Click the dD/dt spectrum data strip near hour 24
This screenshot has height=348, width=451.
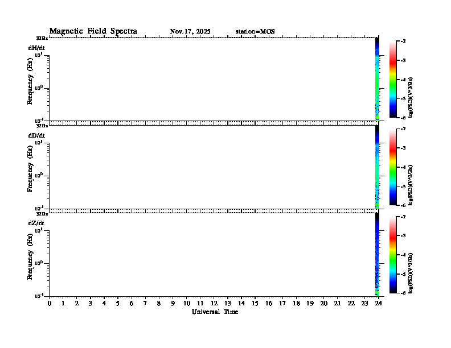click(377, 167)
